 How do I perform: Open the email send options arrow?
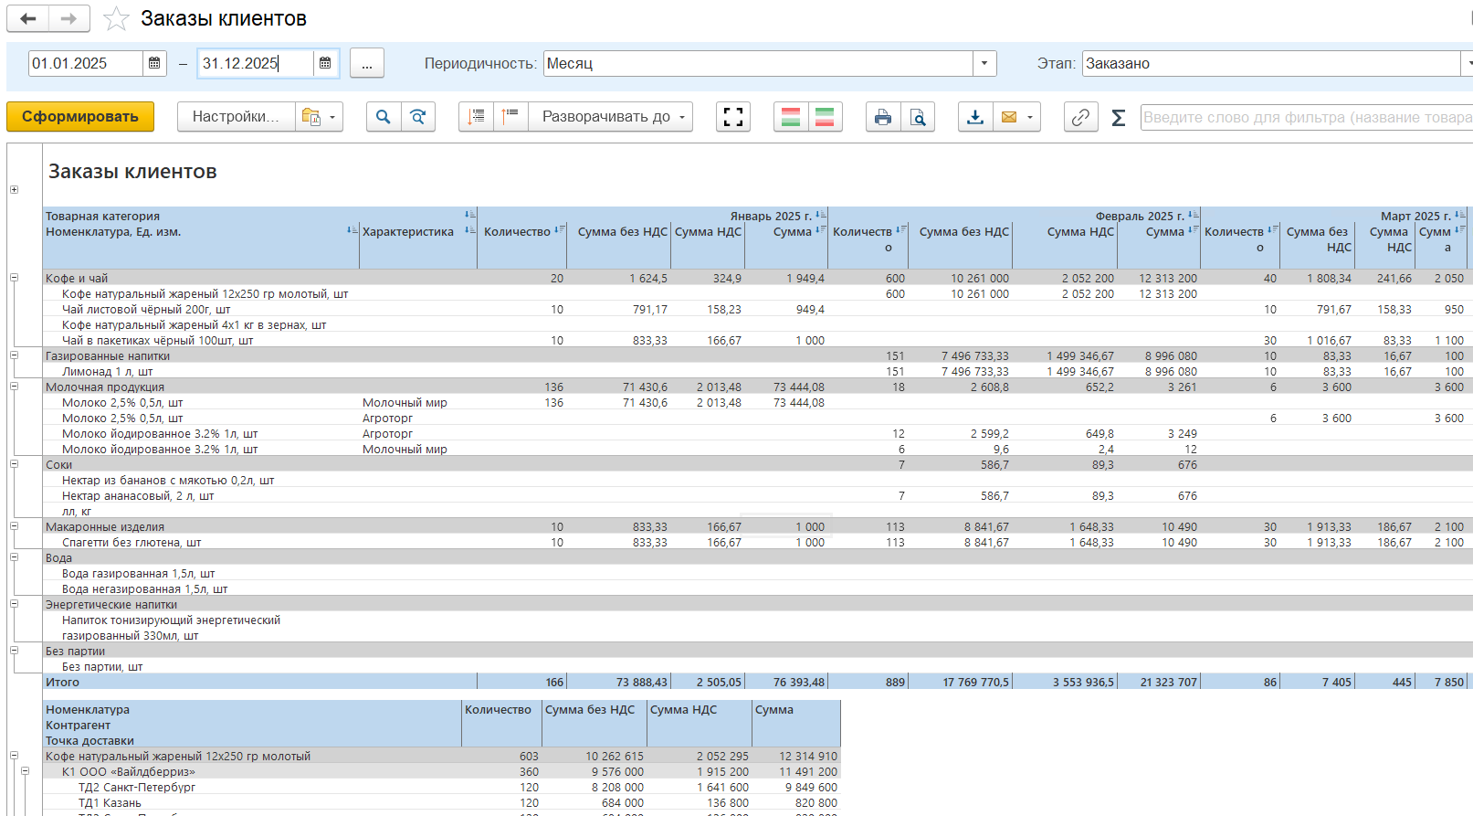[x=1030, y=117]
